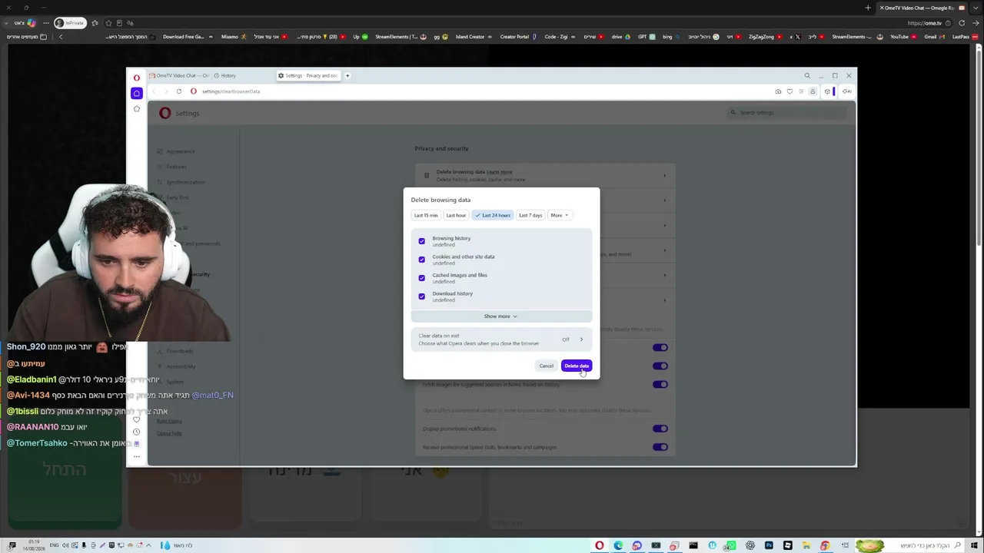Open Opera from the Windows taskbar

600,545
